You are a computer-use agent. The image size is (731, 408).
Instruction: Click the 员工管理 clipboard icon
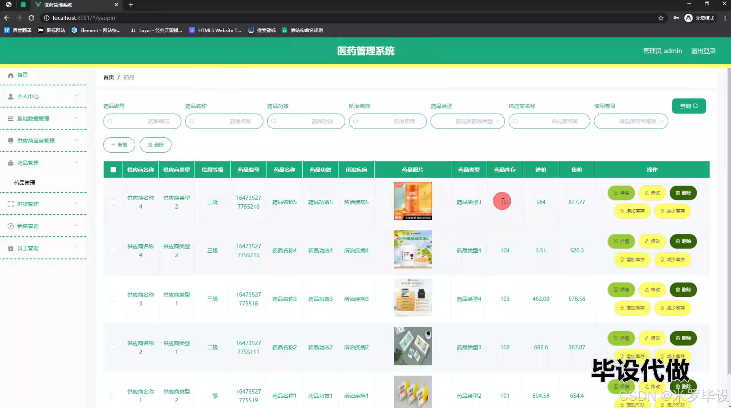[11, 248]
